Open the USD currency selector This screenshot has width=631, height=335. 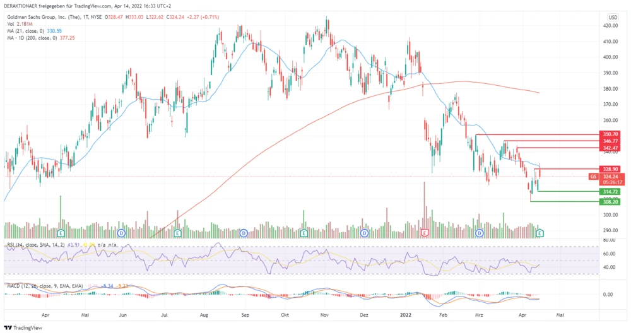point(611,16)
